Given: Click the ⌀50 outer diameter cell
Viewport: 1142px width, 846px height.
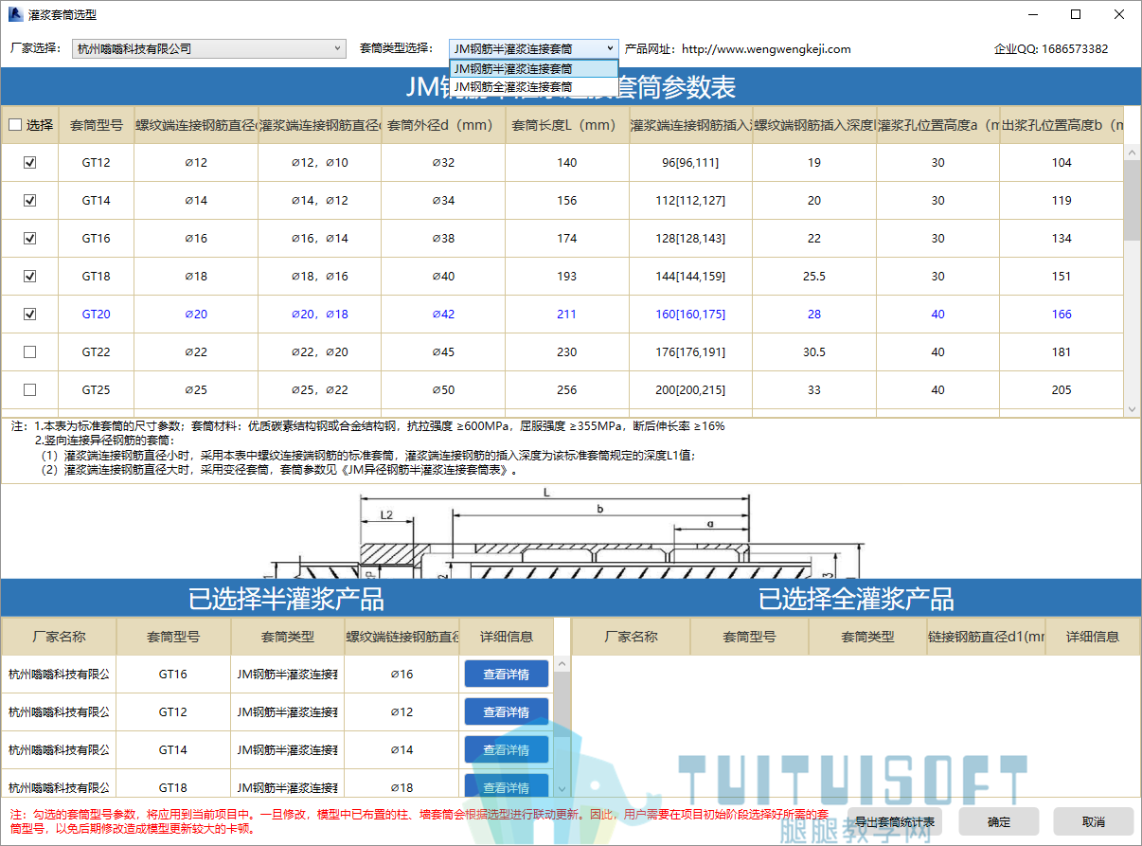Looking at the screenshot, I should pyautogui.click(x=443, y=390).
